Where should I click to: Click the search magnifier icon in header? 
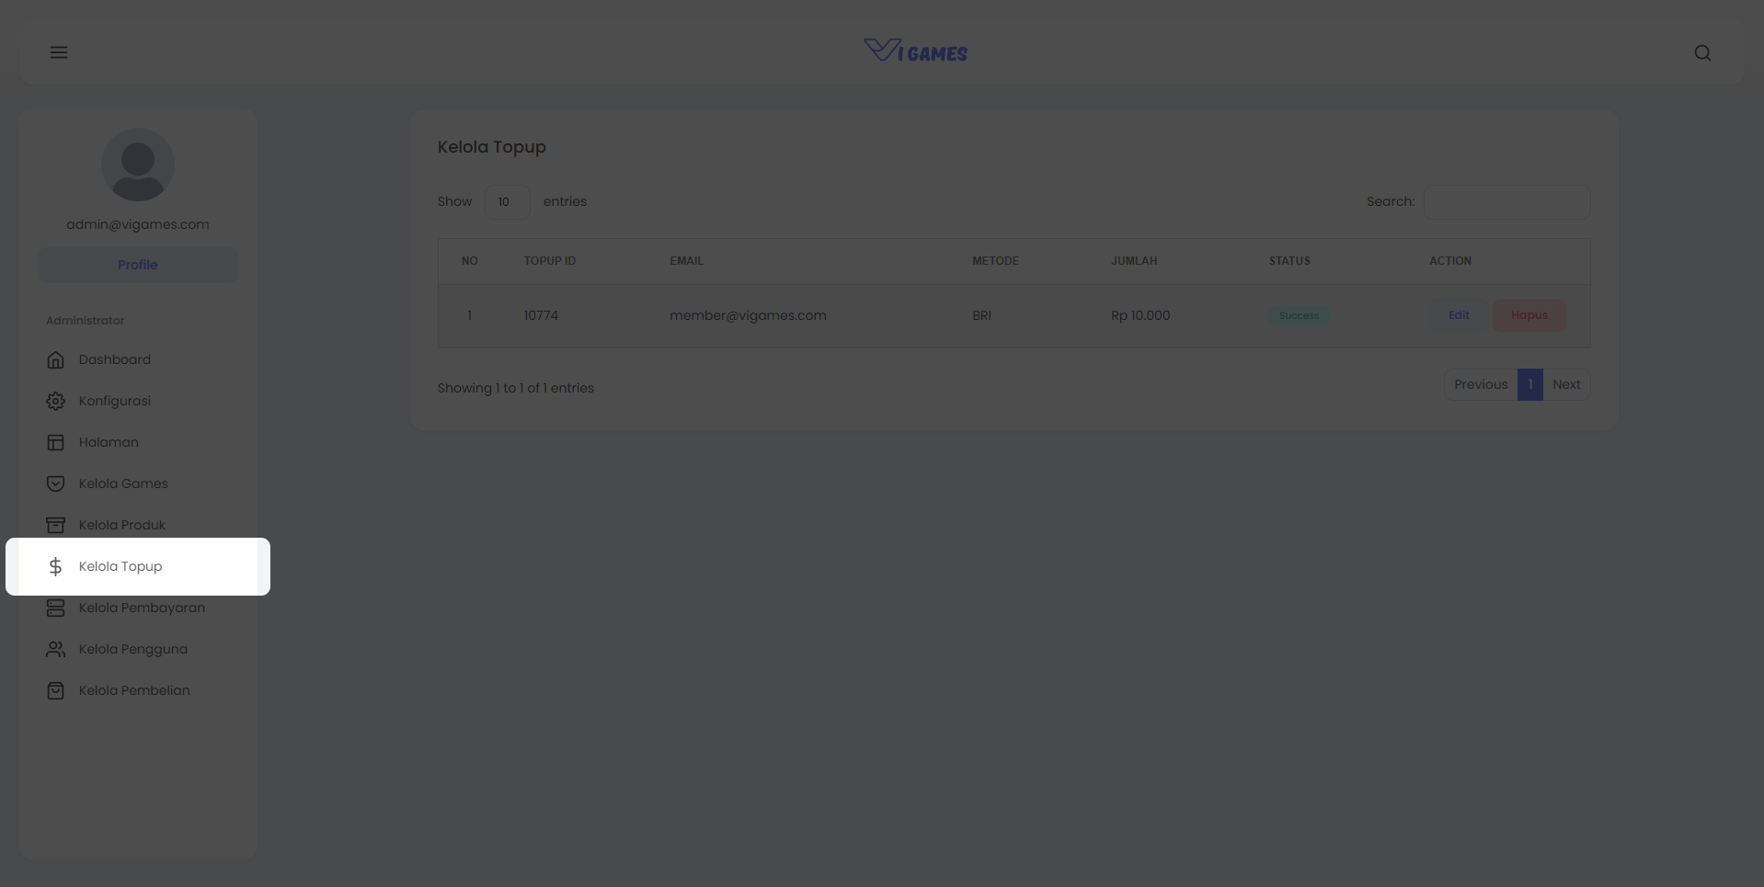(x=1702, y=53)
